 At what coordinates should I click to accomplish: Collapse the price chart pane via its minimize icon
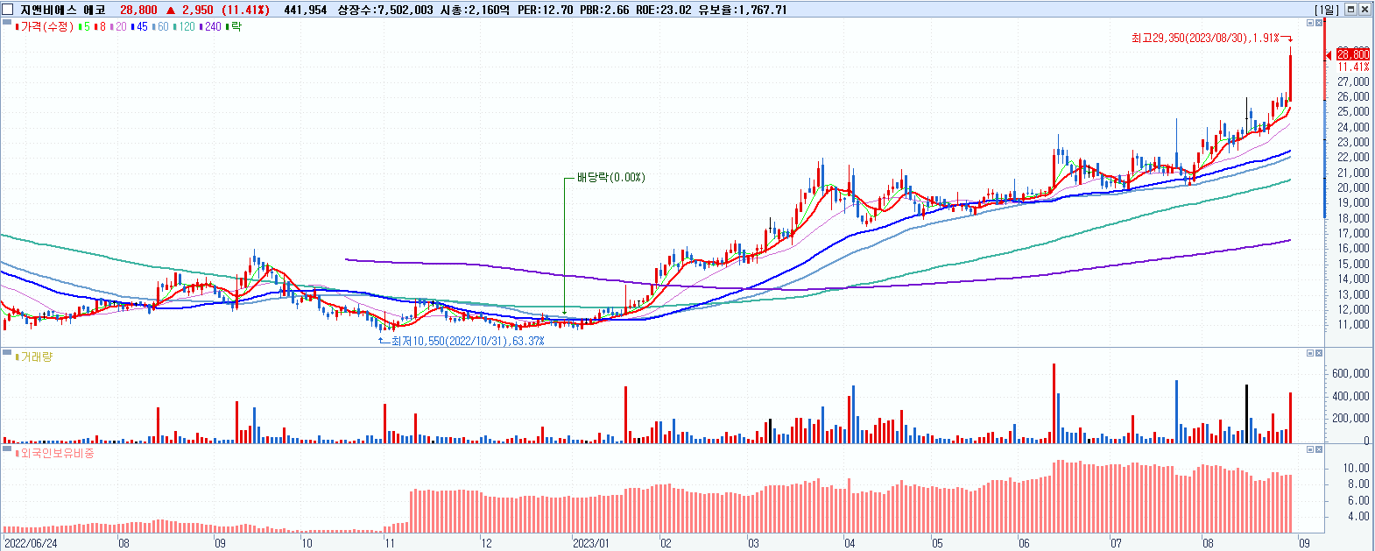coord(1310,24)
